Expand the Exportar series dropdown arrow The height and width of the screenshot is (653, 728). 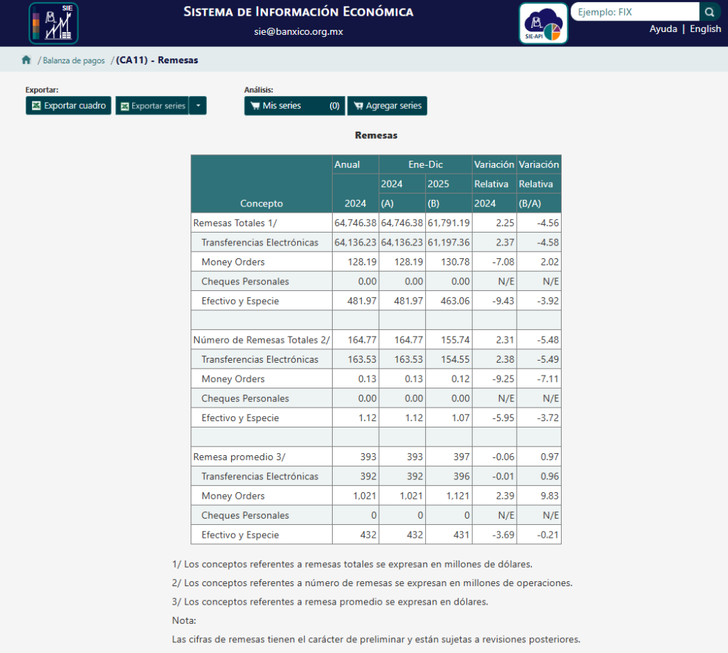tap(198, 106)
